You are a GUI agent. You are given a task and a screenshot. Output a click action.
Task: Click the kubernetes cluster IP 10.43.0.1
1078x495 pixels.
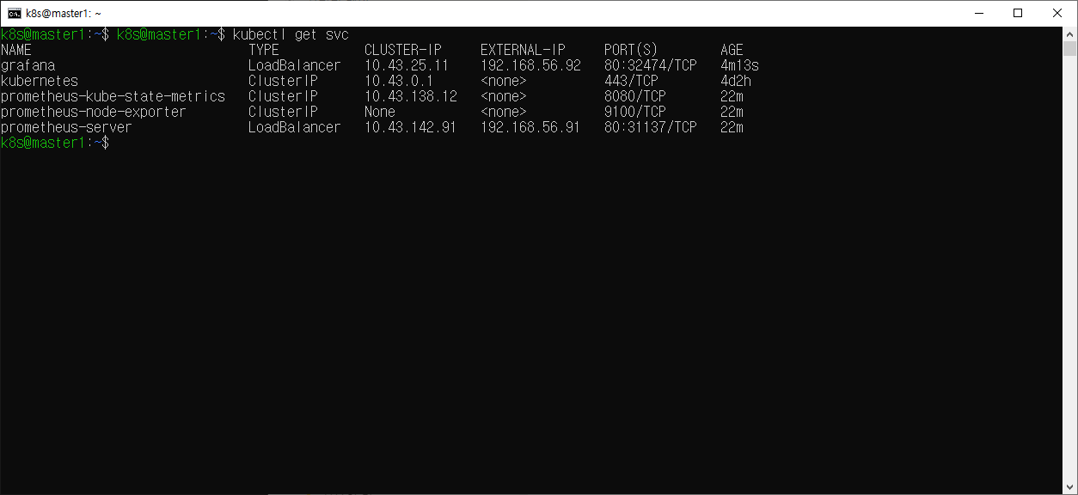399,81
